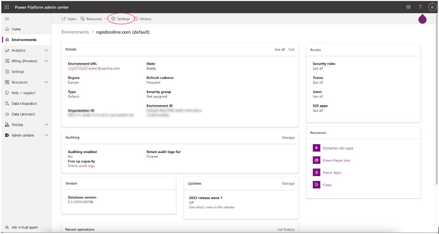Screen dimensions: 439x234
Task: Click See all under Security roles
Action: point(318,68)
